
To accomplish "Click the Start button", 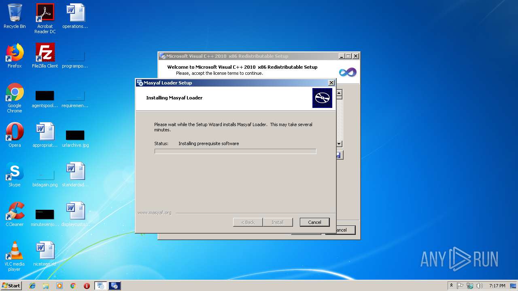I will [11, 286].
